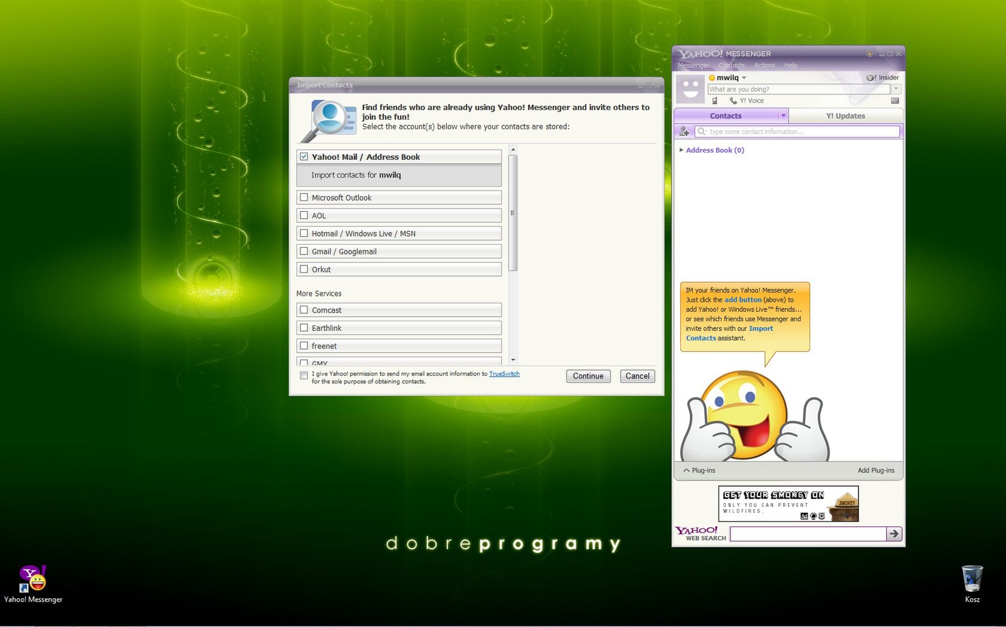1006x627 pixels.
Task: Open the Kosz recycle bin icon
Action: pos(972,584)
